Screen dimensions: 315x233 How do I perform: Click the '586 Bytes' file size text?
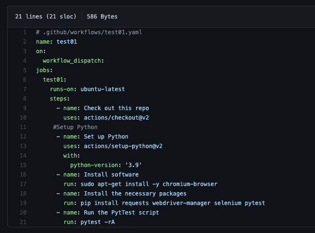pos(102,17)
